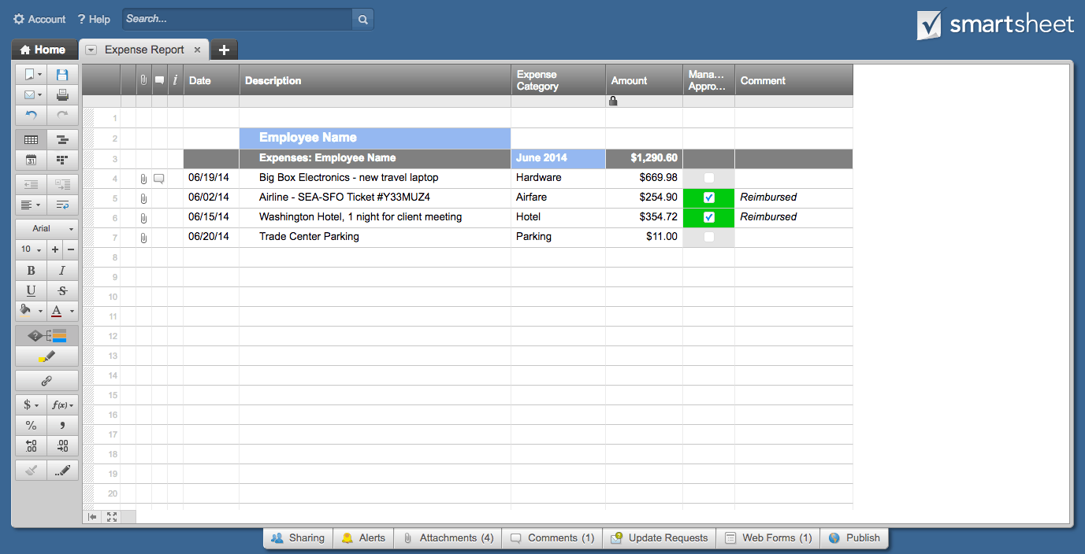The image size is (1085, 554).
Task: Insert hyperlink using chain icon
Action: 46,381
